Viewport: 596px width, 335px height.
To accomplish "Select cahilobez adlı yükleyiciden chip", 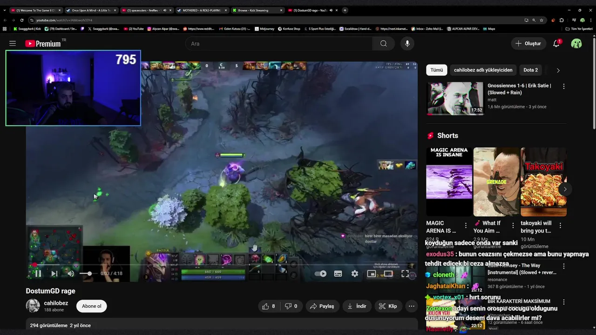I will click(x=483, y=70).
